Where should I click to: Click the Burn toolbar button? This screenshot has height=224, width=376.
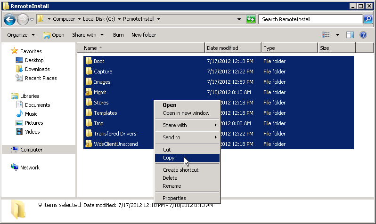click(118, 35)
